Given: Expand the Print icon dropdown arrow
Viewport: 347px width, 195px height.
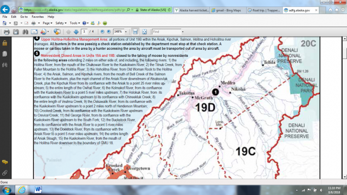Looking at the screenshot, I should (39, 23).
